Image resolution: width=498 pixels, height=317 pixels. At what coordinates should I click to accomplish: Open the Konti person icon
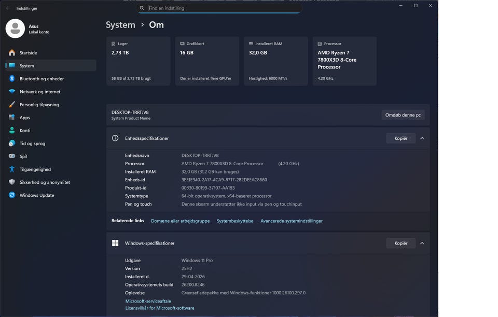[12, 131]
